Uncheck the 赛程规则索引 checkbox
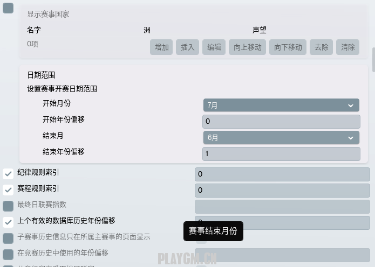The height and width of the screenshot is (267, 375). pyautogui.click(x=8, y=190)
